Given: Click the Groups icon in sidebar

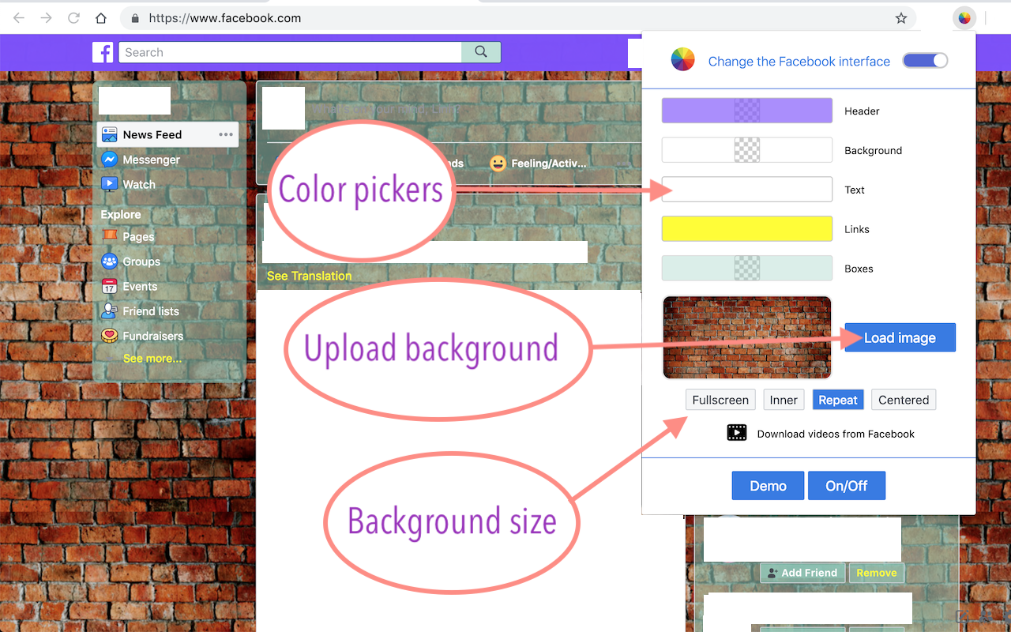Looking at the screenshot, I should click(110, 261).
